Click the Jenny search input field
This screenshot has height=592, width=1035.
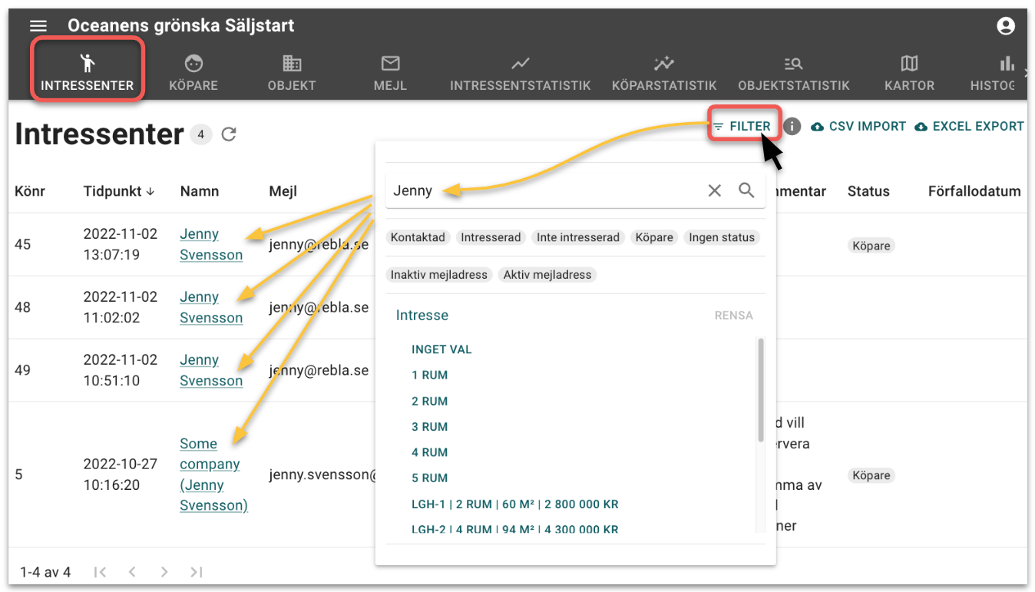click(x=537, y=190)
